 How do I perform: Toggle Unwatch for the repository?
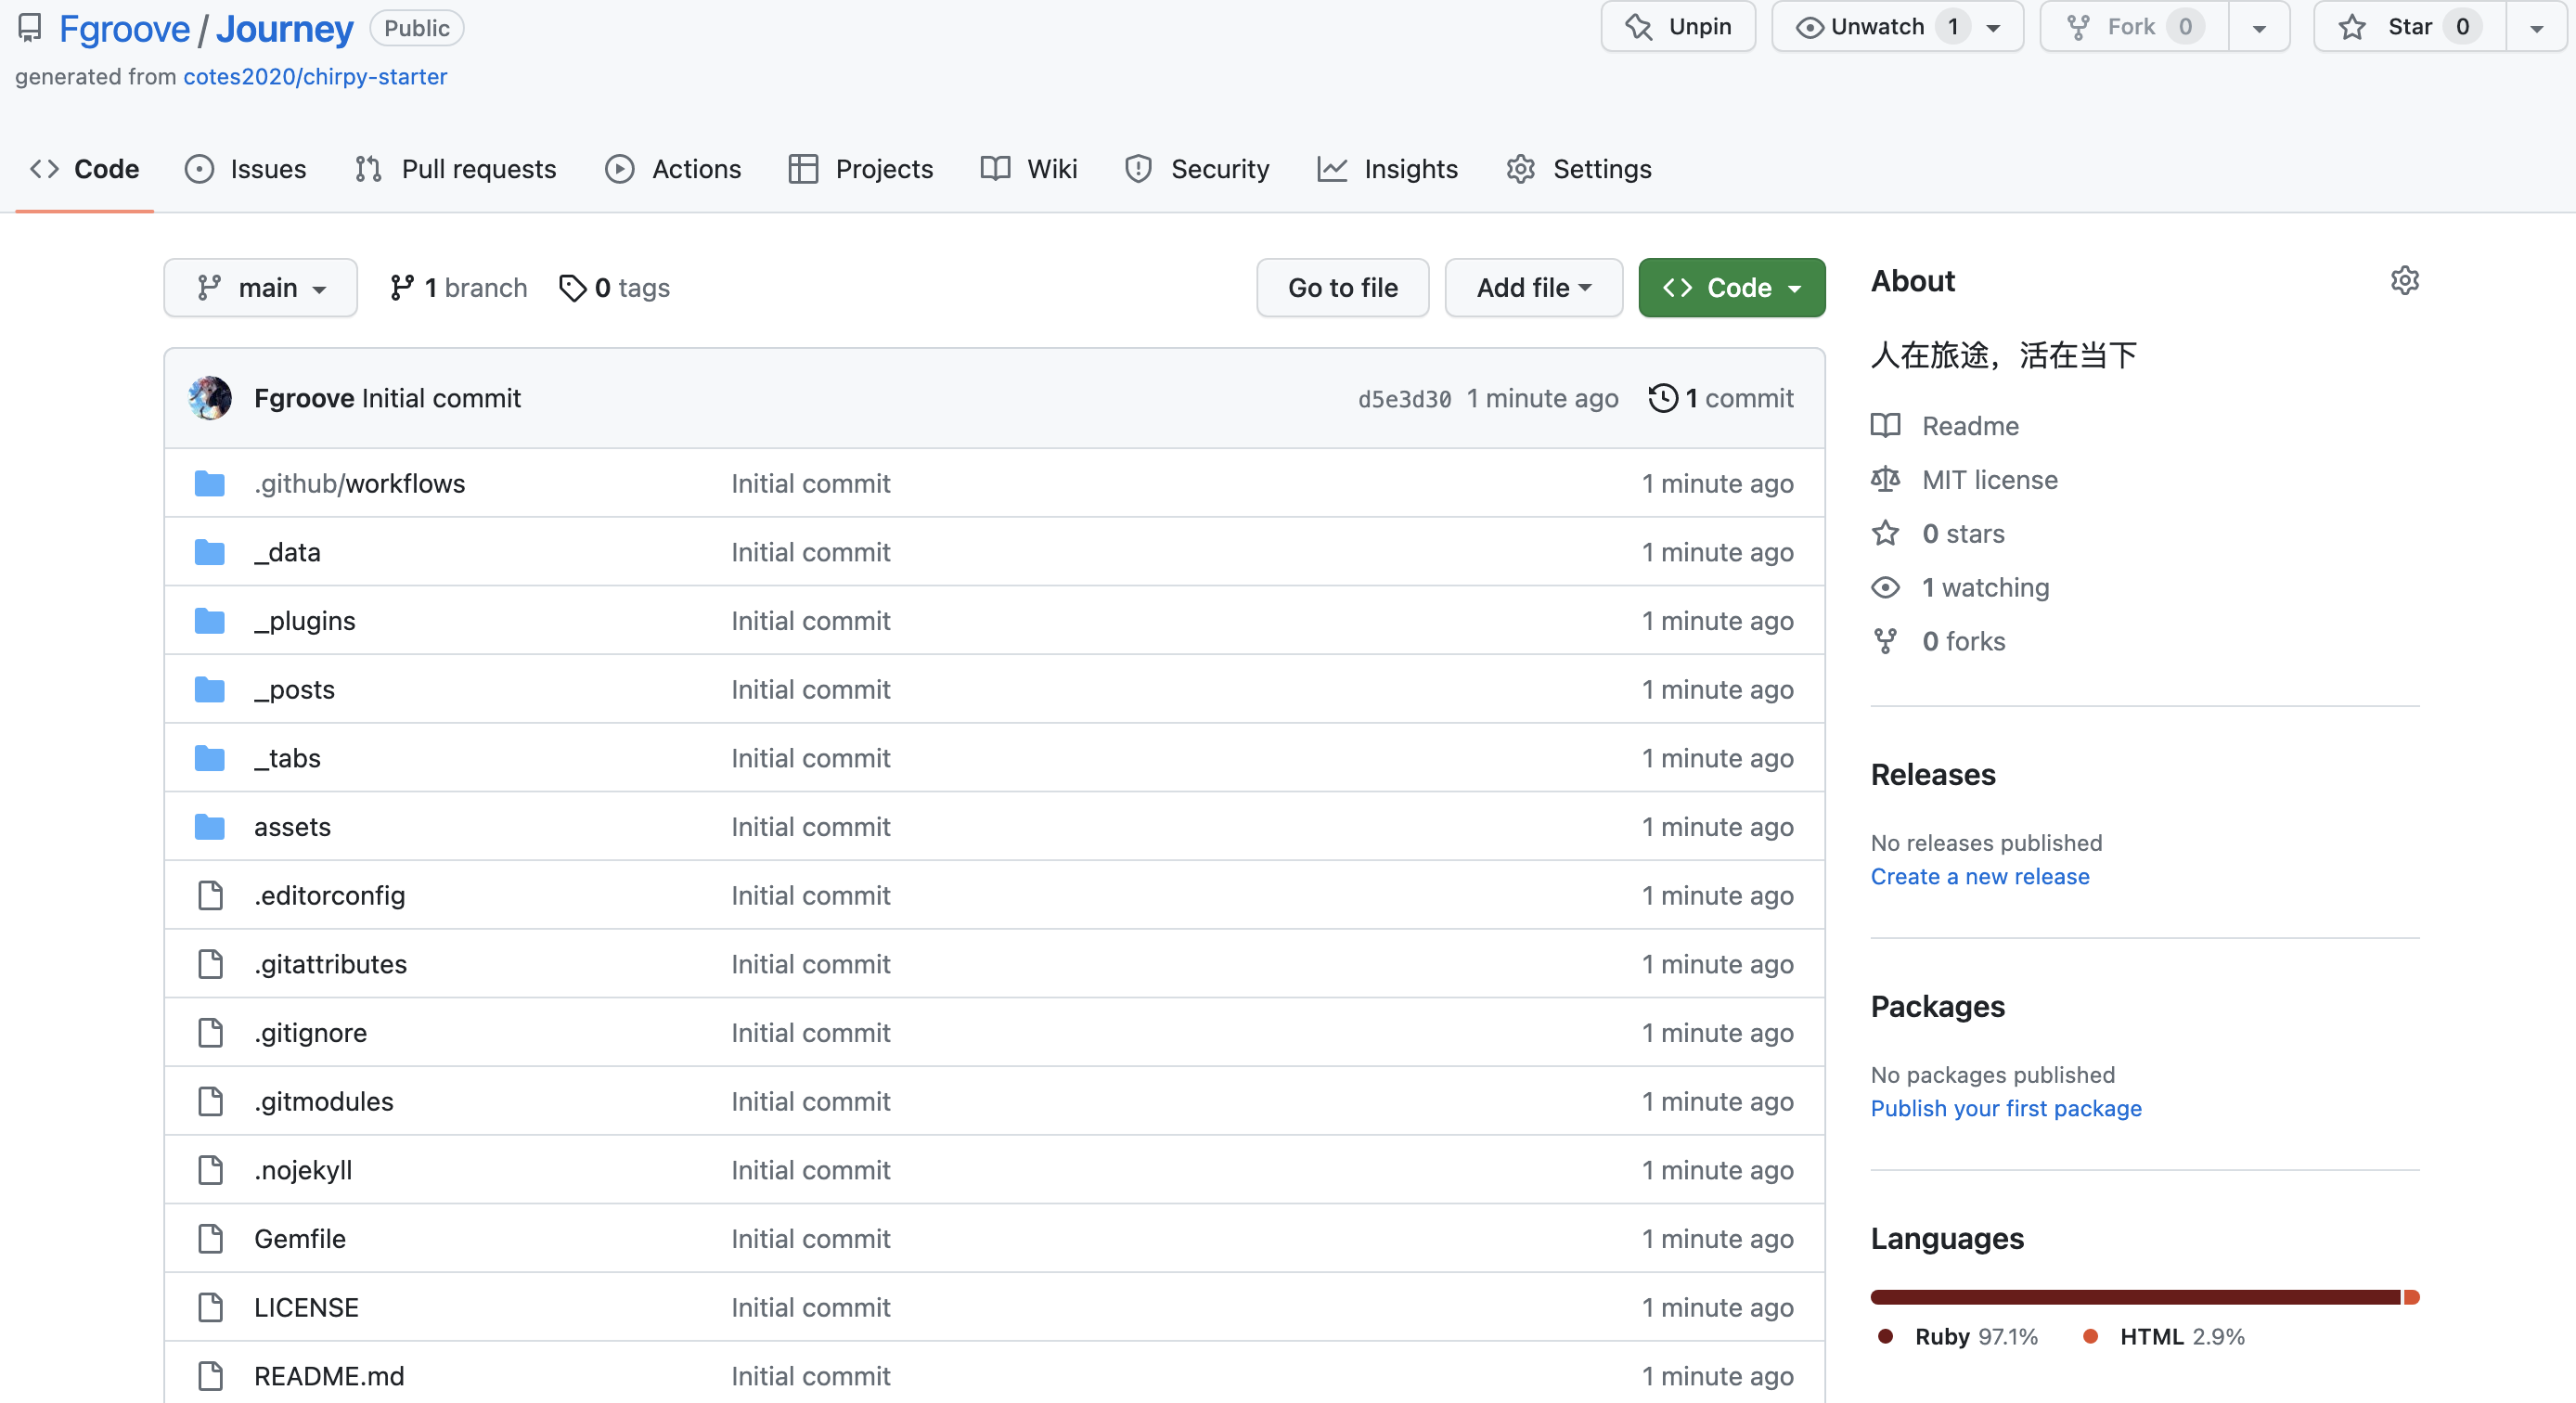(1878, 27)
